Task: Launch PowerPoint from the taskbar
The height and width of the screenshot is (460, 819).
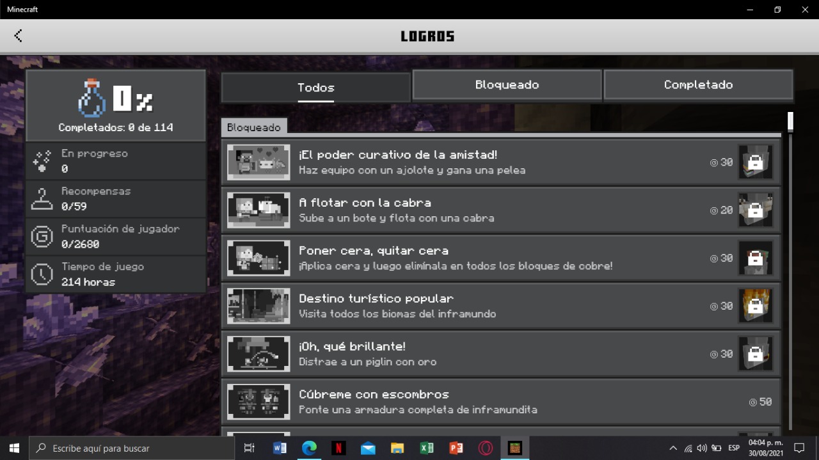Action: [x=456, y=448]
